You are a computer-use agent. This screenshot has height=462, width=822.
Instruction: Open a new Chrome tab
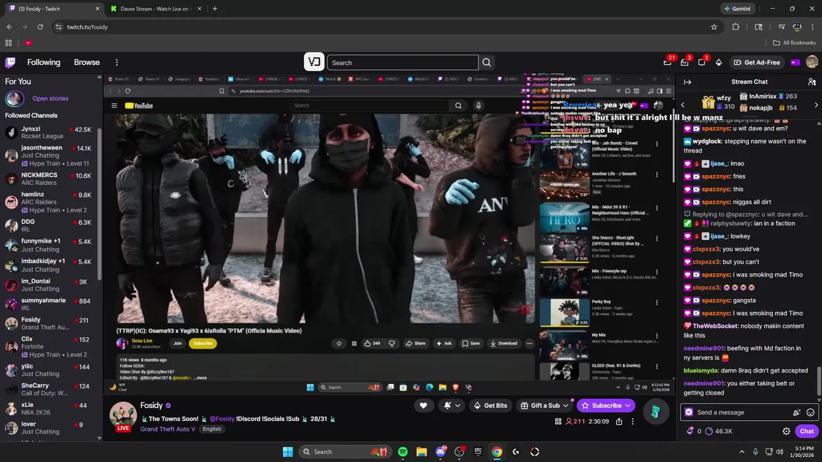pyautogui.click(x=214, y=9)
